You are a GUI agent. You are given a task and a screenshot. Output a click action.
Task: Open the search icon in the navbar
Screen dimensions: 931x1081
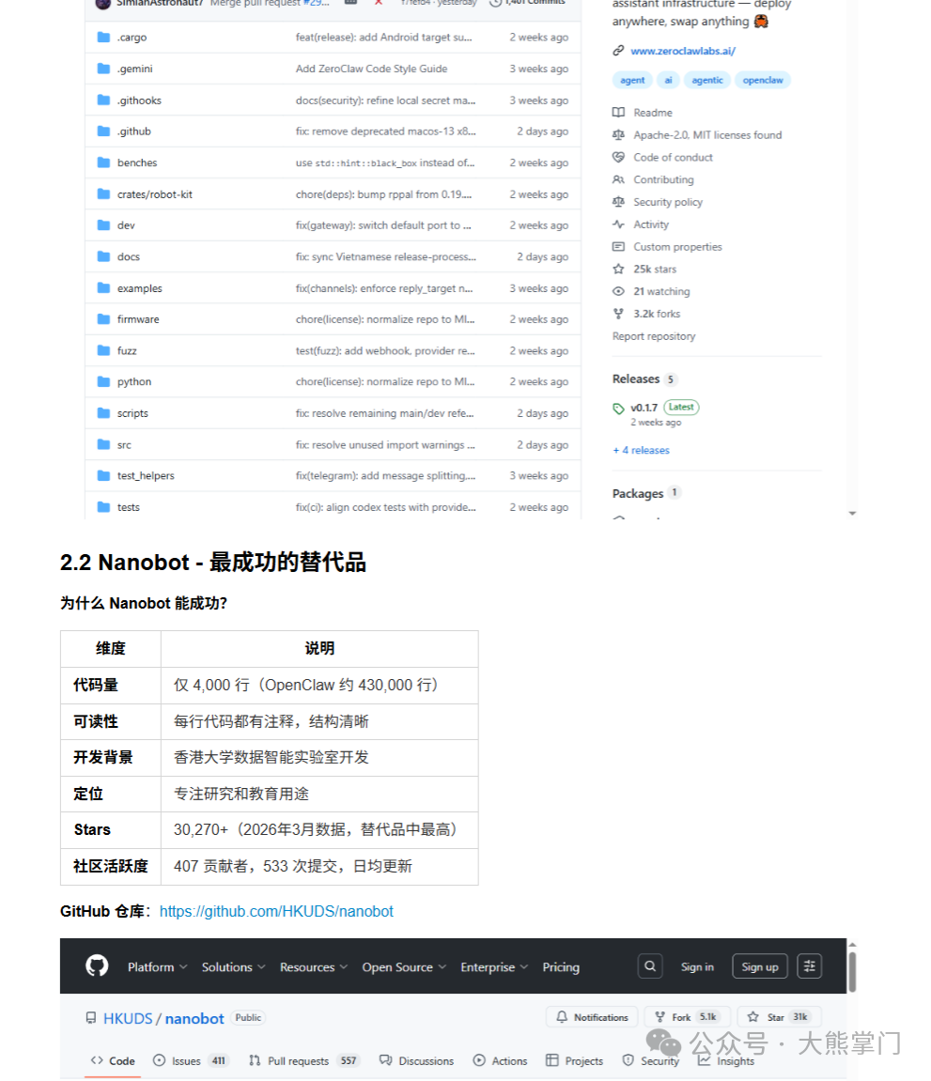[649, 965]
